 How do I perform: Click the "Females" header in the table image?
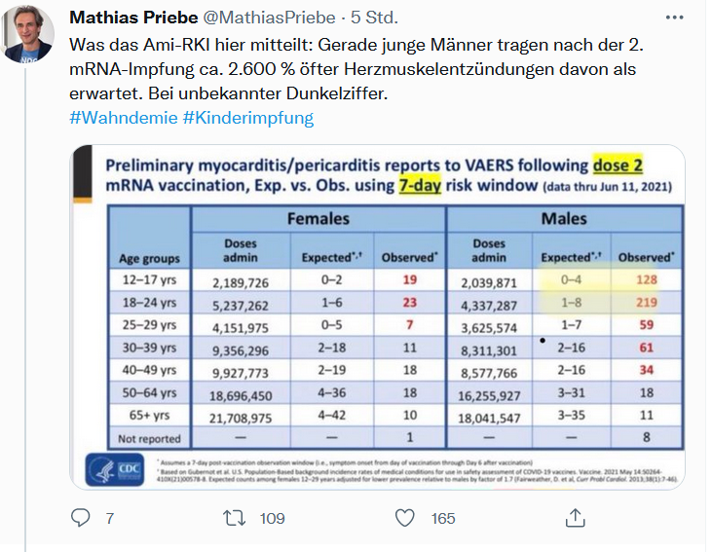click(x=319, y=219)
